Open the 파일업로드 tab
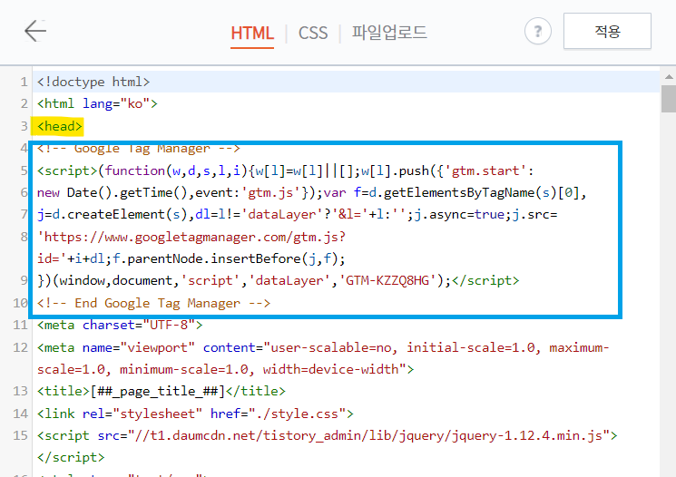Image resolution: width=676 pixels, height=477 pixels. 389,33
